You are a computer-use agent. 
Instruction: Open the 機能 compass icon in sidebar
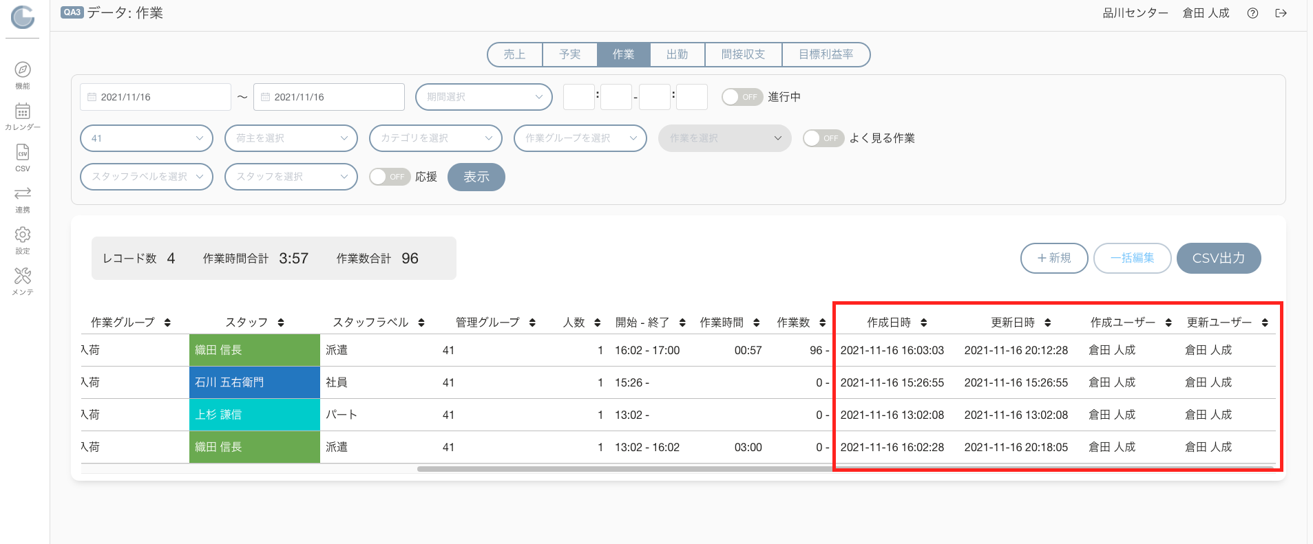pos(23,70)
